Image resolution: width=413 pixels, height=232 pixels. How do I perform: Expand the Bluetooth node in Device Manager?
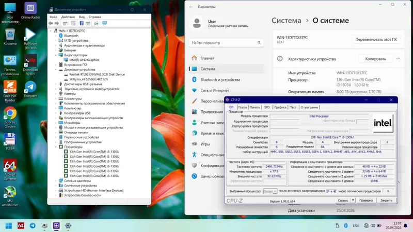56,36
